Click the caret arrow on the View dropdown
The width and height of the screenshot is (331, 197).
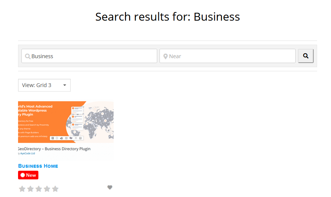pyautogui.click(x=65, y=85)
